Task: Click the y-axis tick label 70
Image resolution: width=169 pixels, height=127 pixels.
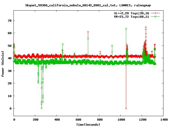Action: (10, 21)
